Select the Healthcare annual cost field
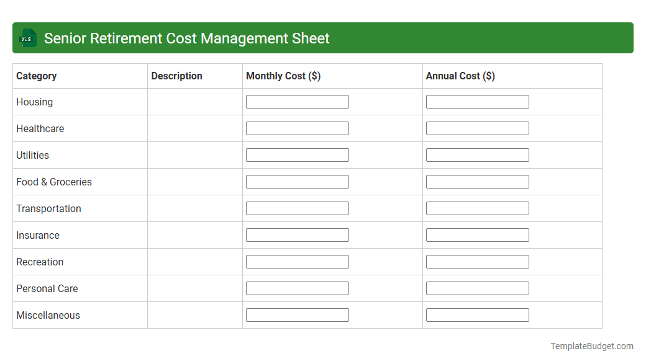Screen dimensions: 646x364 pyautogui.click(x=477, y=128)
